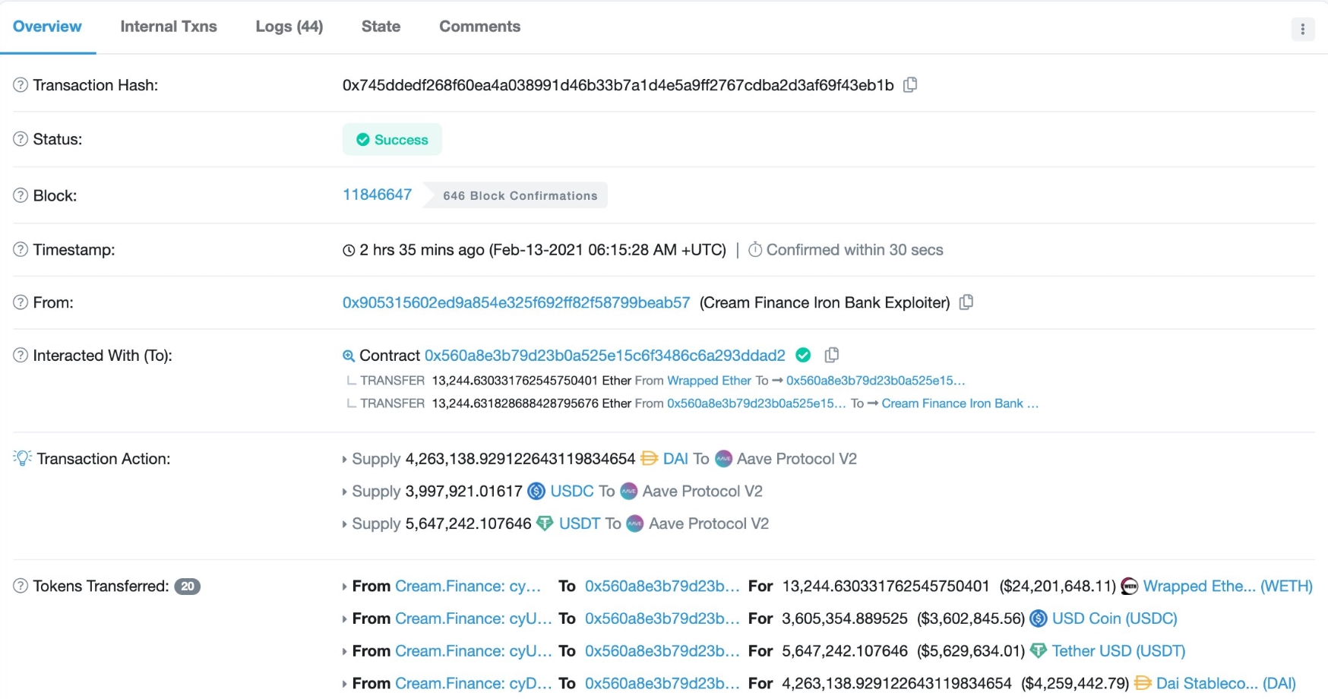Screen dimensions: 1328x699
Task: Click the Tokens Transferred count badge 20
Action: tap(187, 586)
